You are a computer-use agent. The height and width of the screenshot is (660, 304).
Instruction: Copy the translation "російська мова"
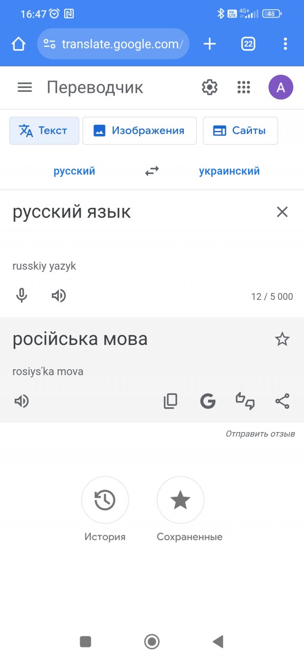[170, 401]
